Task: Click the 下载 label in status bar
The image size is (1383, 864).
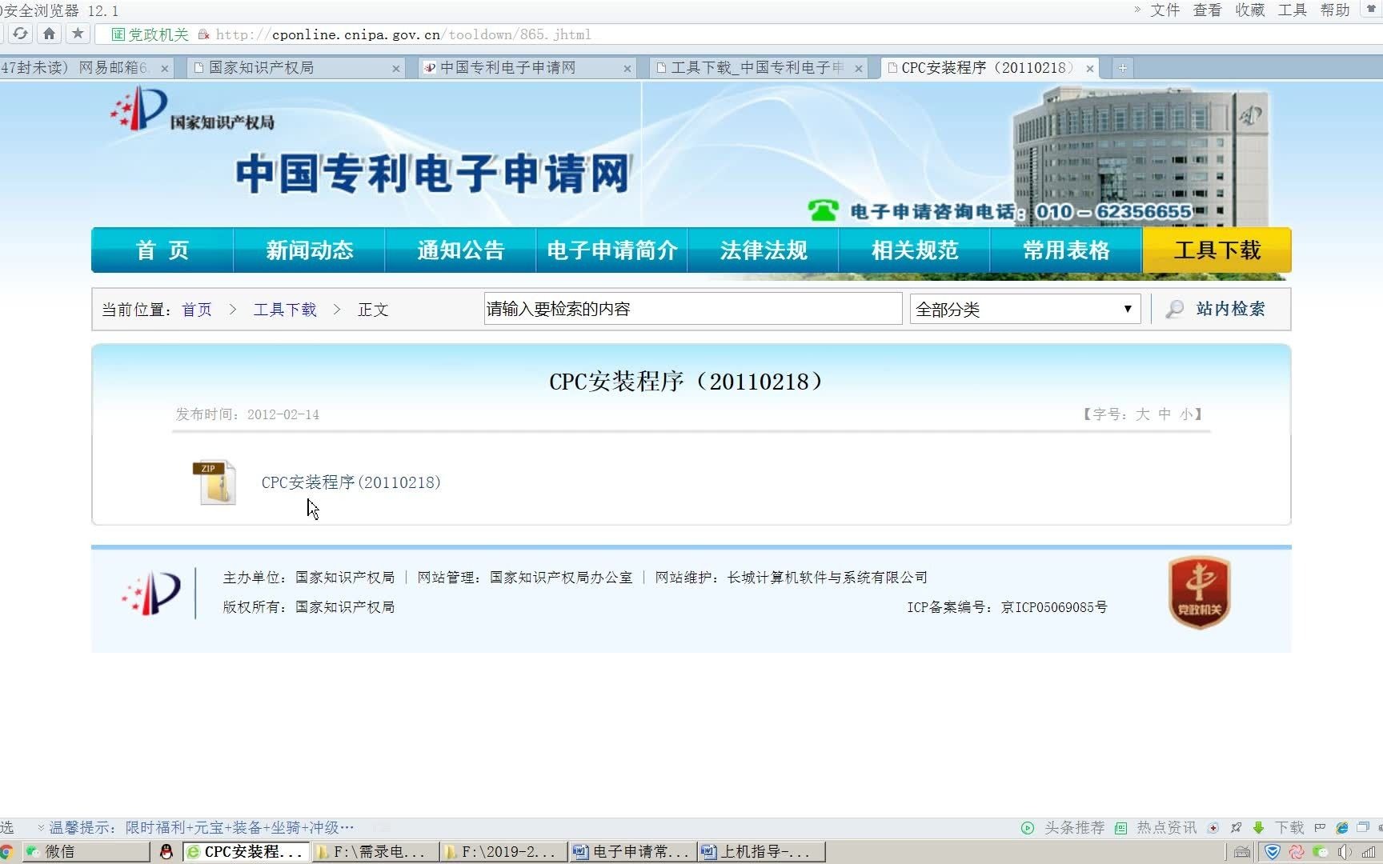Action: click(1289, 828)
